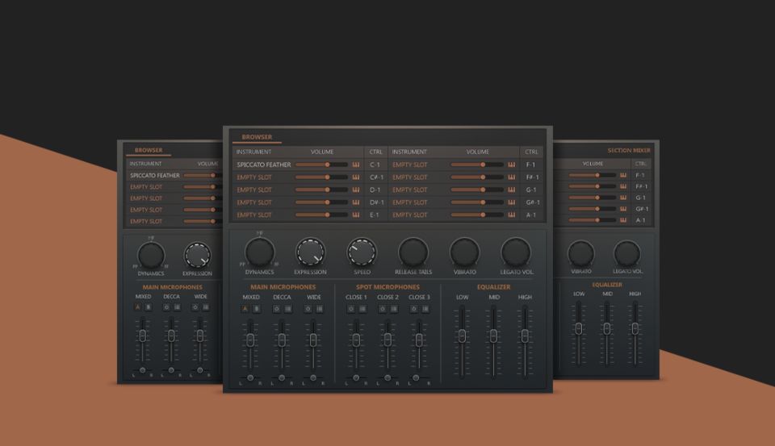Click the Mixed microphone fader in center window
This screenshot has width=775, height=446.
pos(250,340)
